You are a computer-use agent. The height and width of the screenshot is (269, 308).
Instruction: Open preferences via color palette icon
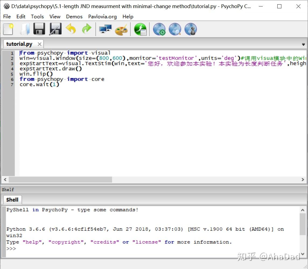121,30
